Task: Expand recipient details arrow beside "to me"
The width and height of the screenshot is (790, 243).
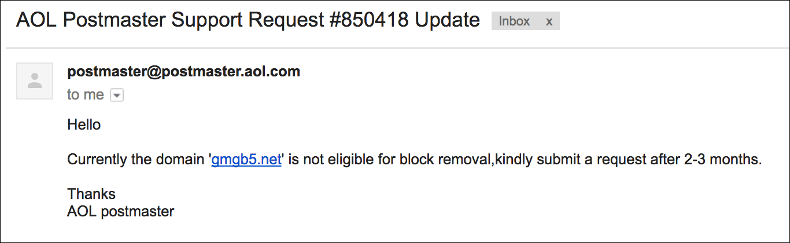Action: click(x=116, y=95)
